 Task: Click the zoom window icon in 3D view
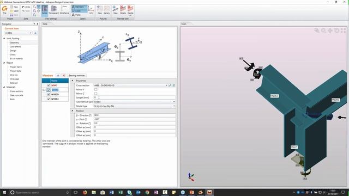317,30
